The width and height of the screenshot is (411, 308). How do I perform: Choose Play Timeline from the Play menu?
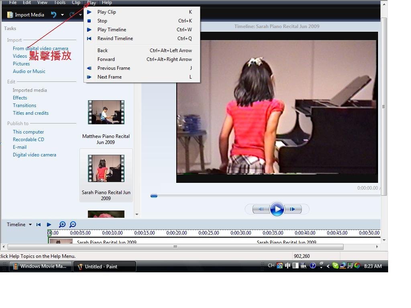pyautogui.click(x=112, y=30)
